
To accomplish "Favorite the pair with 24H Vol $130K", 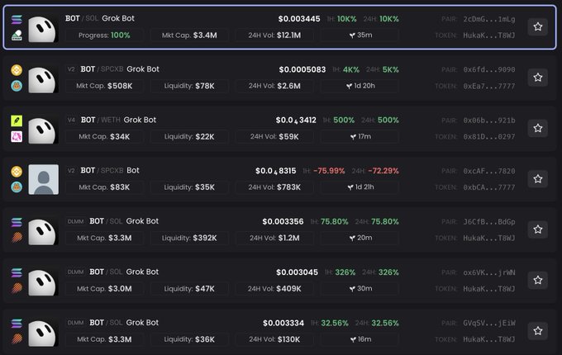I will [538, 331].
